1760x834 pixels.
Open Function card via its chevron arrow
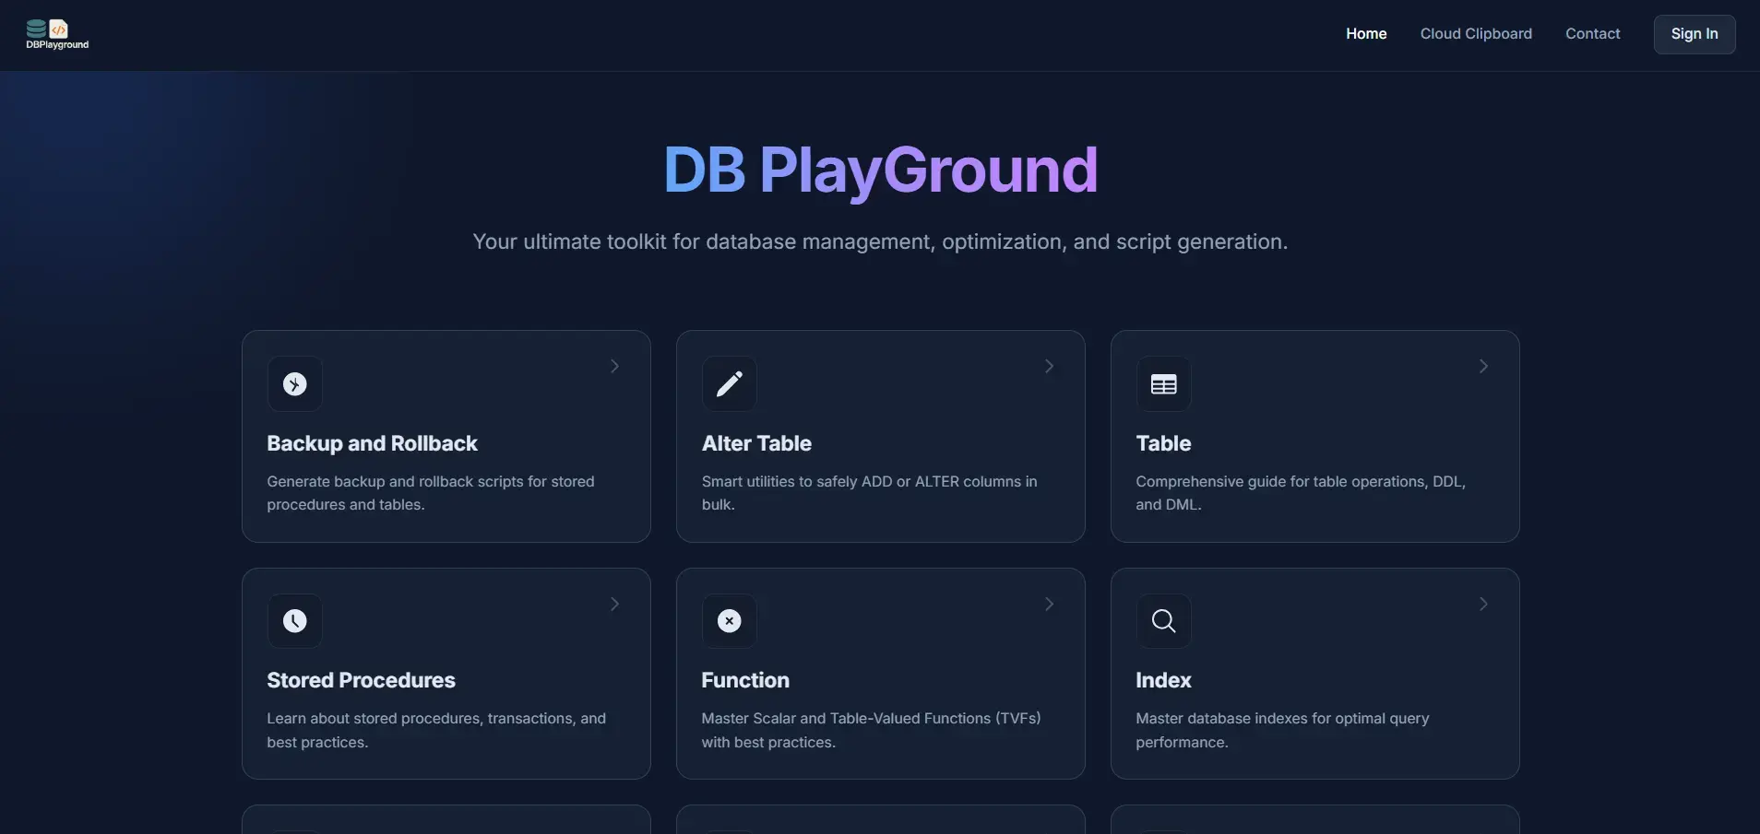click(x=1049, y=604)
